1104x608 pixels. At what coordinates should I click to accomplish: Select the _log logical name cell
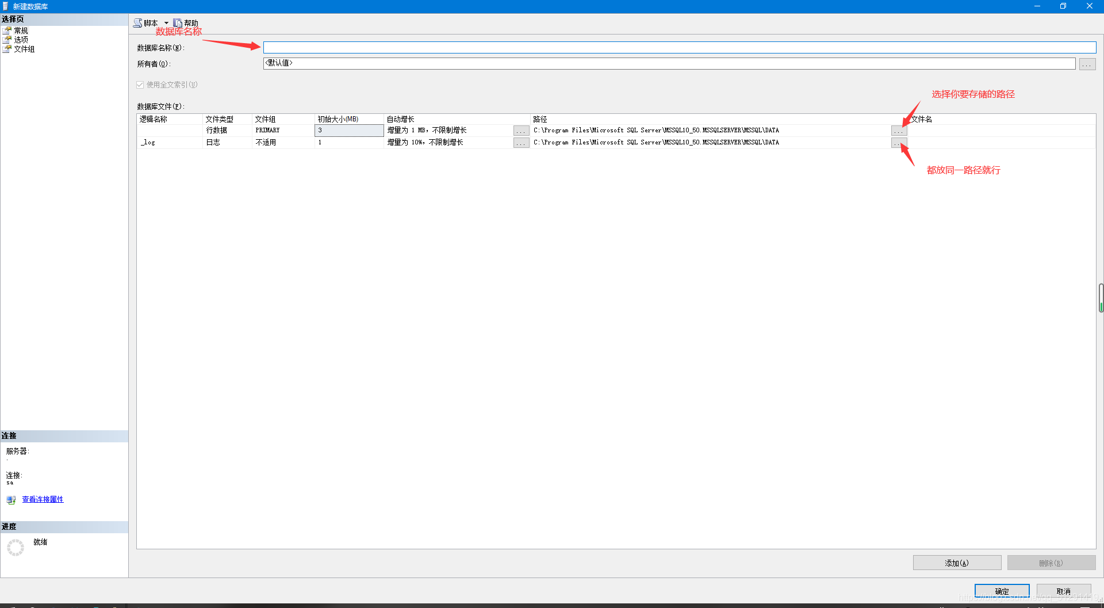[170, 143]
